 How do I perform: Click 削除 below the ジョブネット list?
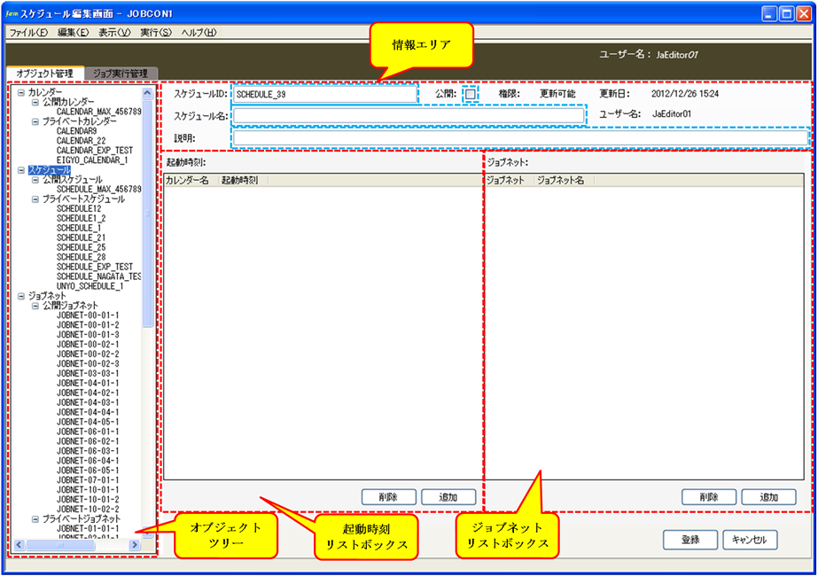point(707,497)
